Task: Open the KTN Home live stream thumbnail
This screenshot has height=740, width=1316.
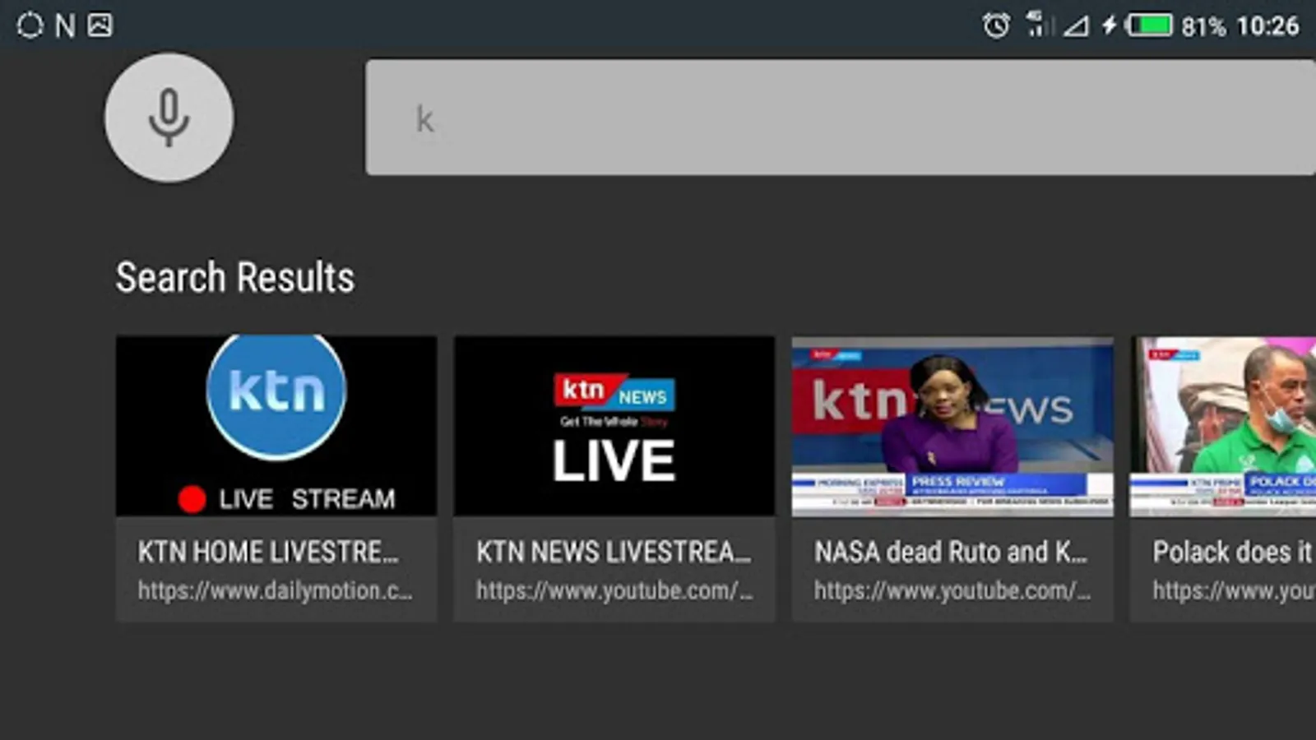Action: (276, 426)
